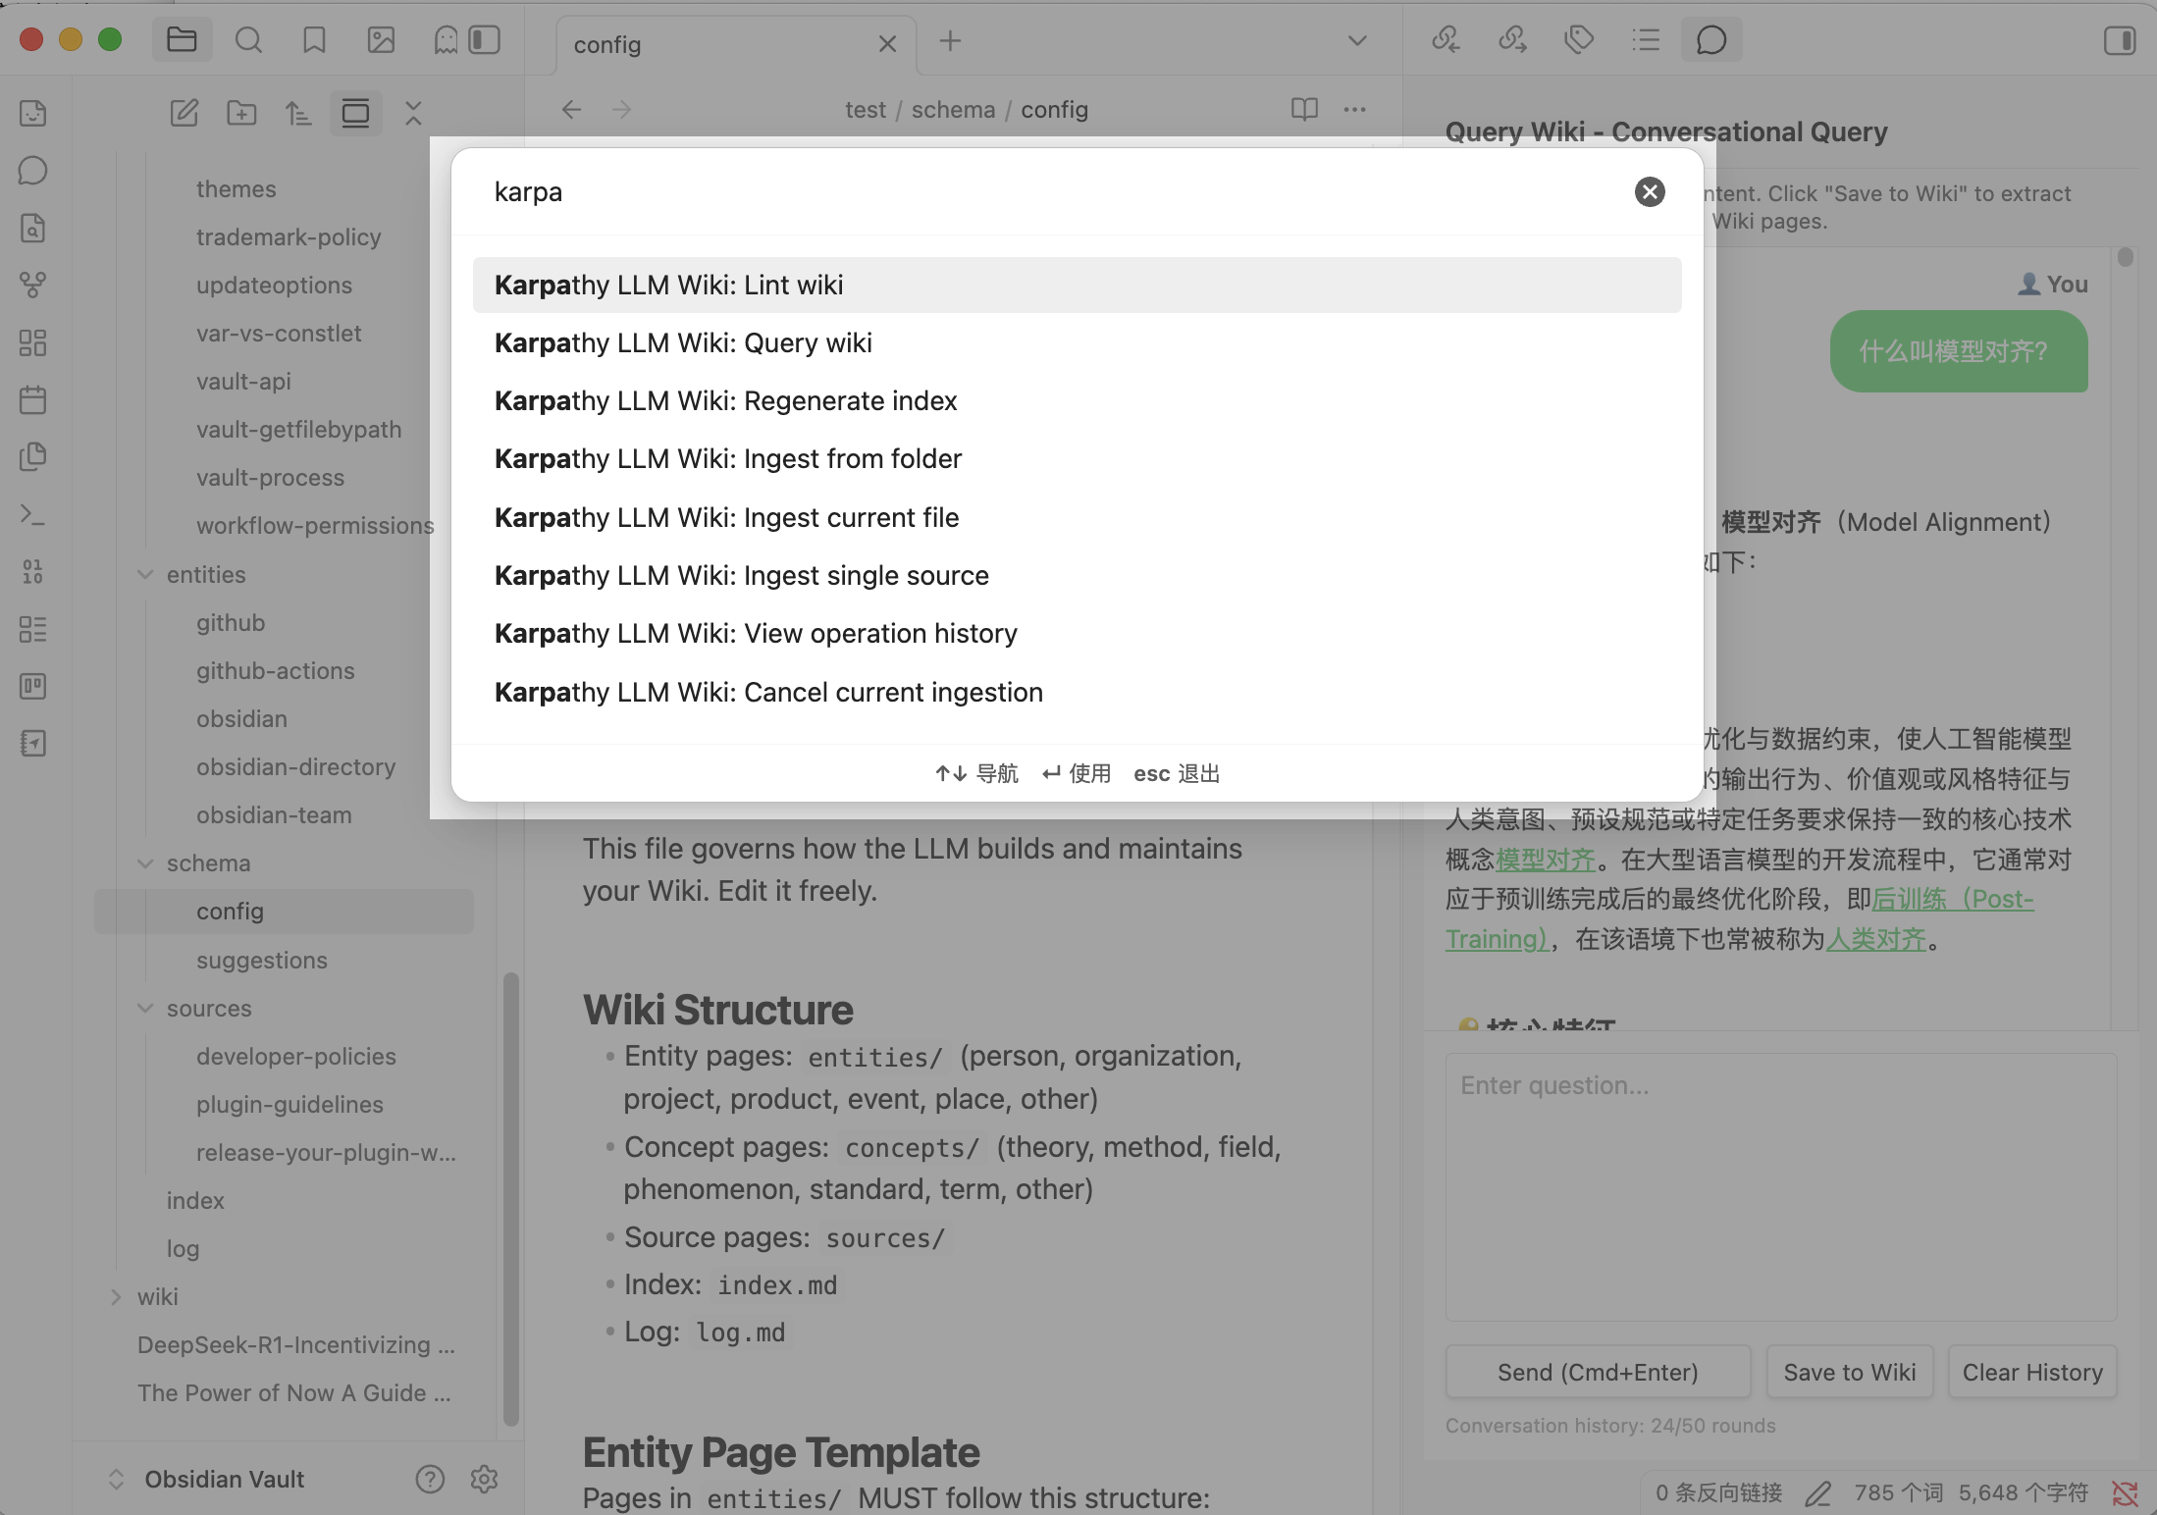The height and width of the screenshot is (1515, 2157).
Task: Toggle the left sidebar
Action: coord(485,40)
